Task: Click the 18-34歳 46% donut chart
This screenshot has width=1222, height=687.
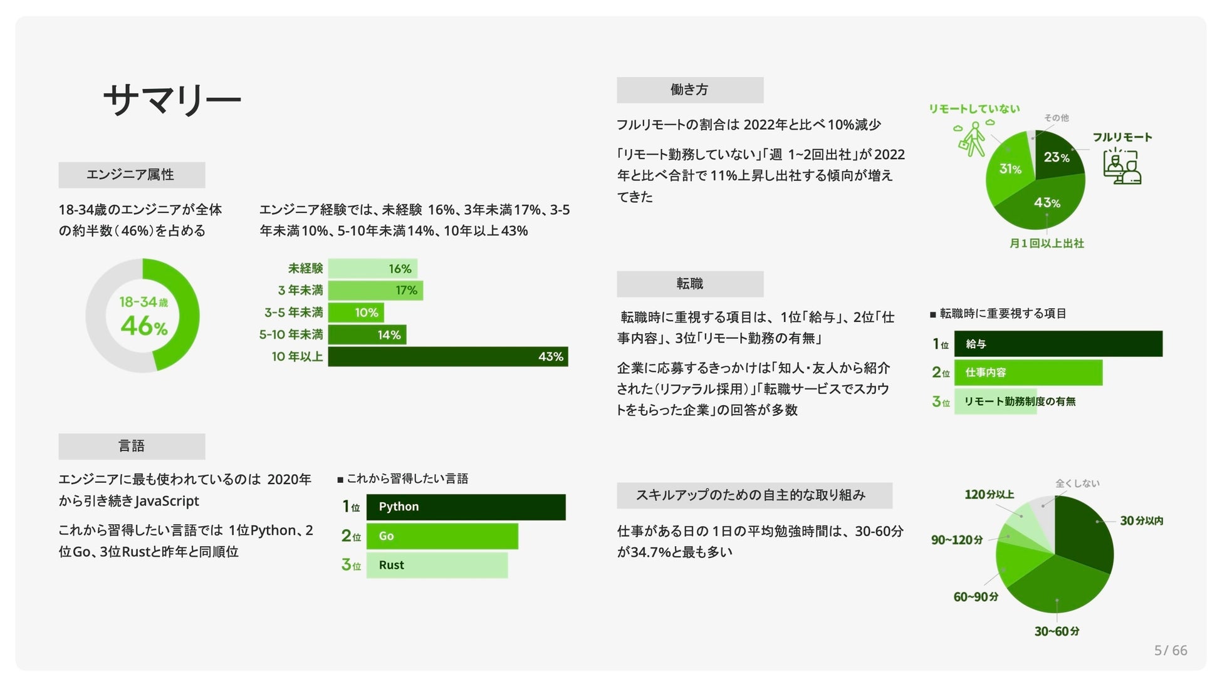Action: [x=143, y=315]
